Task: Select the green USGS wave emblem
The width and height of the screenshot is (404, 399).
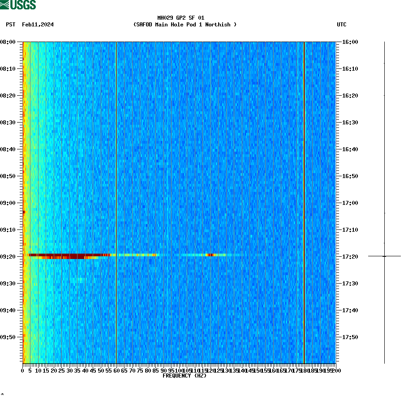Action: pyautogui.click(x=4, y=5)
